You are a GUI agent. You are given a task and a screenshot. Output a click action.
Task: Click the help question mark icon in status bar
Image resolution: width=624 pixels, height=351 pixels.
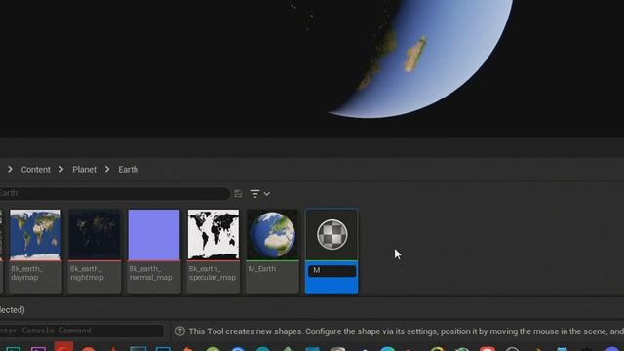(179, 331)
